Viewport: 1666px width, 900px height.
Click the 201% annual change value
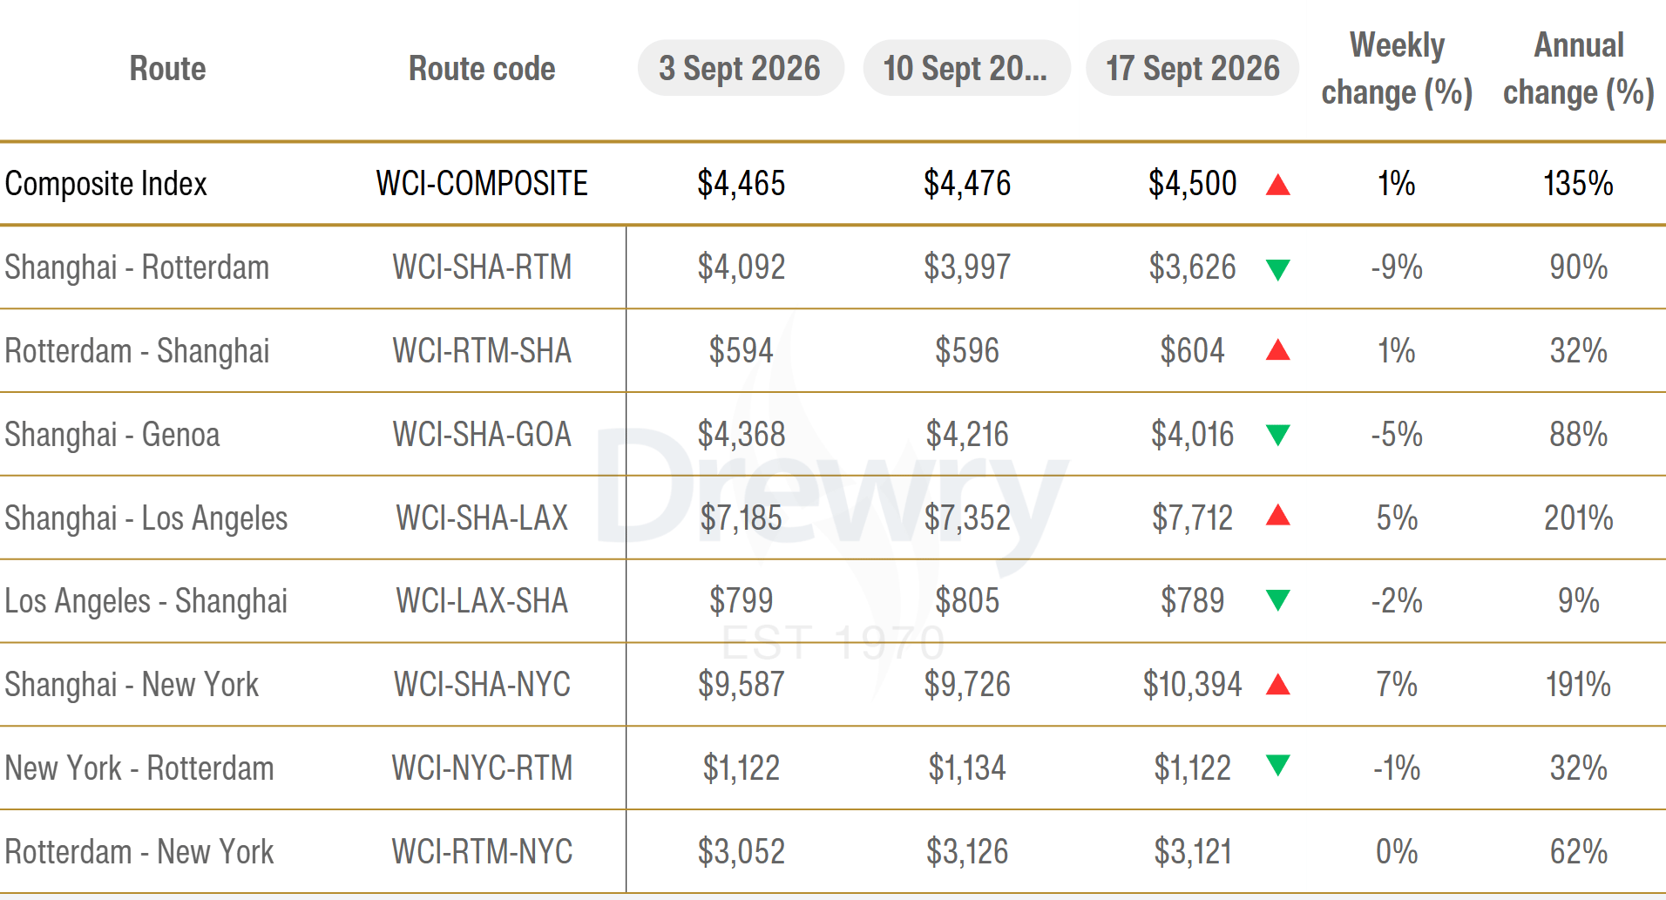pos(1578,518)
